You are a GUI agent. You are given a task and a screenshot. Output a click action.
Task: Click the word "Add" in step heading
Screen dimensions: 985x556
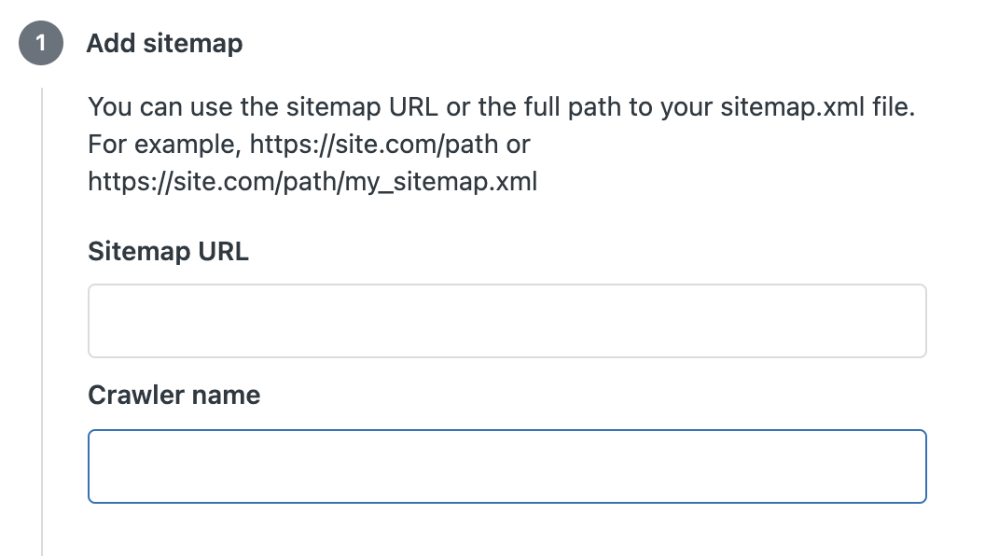pyautogui.click(x=110, y=44)
